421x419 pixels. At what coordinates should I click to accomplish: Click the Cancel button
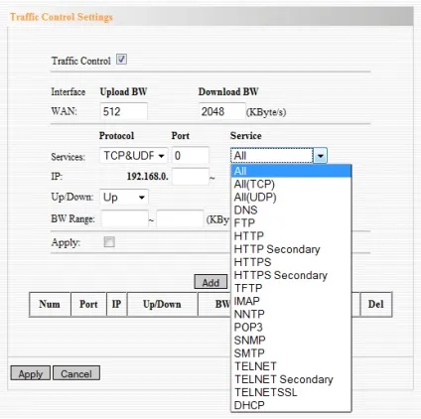[x=76, y=373]
